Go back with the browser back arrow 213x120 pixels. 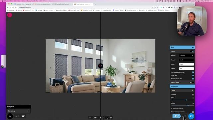coord(8,7)
